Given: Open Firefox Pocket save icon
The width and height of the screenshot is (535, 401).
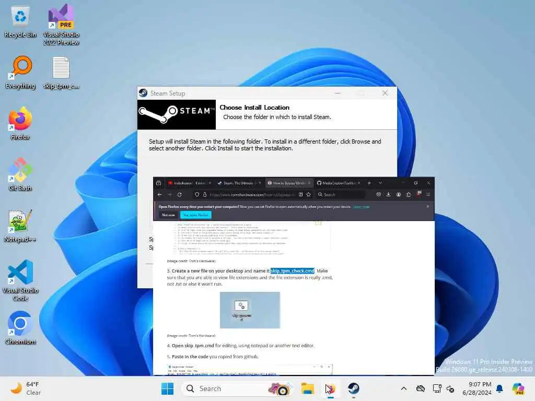Looking at the screenshot, I should [378, 194].
